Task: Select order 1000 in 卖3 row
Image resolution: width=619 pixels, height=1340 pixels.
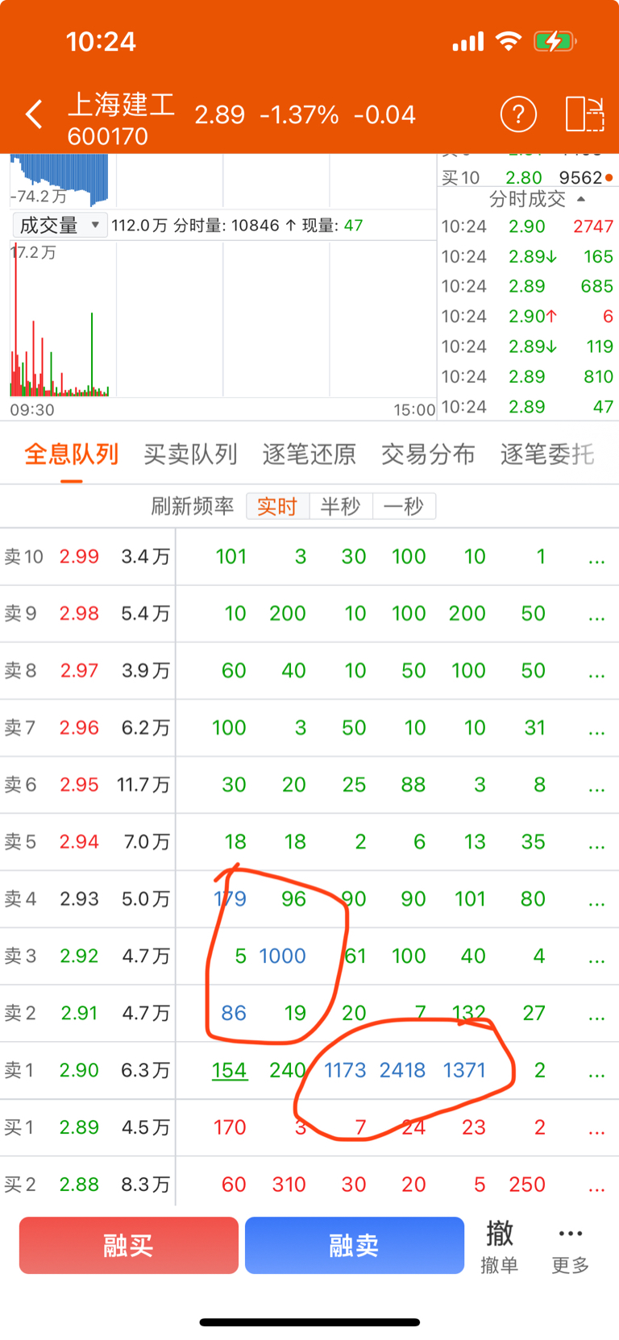Action: click(282, 956)
